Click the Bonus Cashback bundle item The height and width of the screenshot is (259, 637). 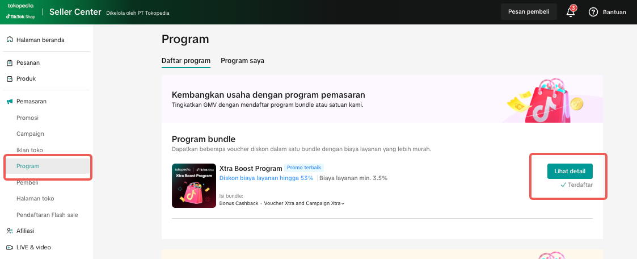(x=239, y=203)
